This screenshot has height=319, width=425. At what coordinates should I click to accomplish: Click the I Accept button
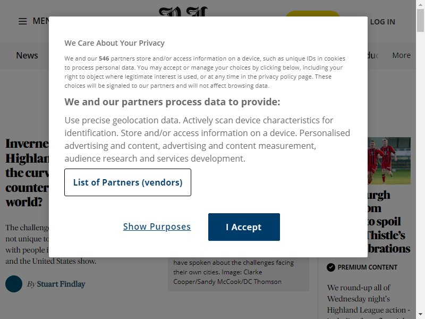click(x=244, y=227)
